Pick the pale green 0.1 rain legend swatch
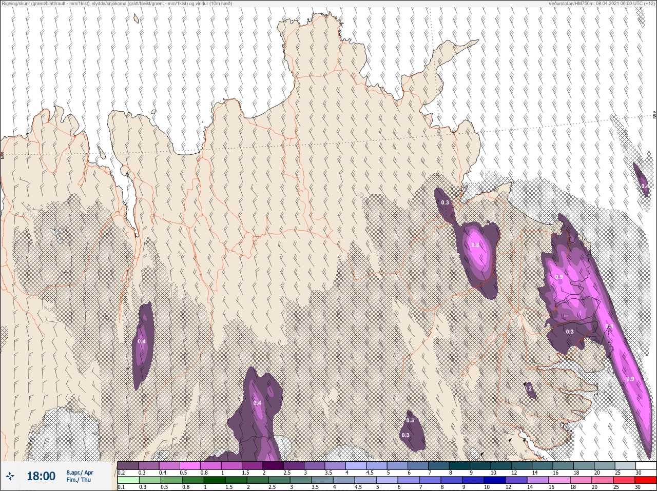 [128, 480]
